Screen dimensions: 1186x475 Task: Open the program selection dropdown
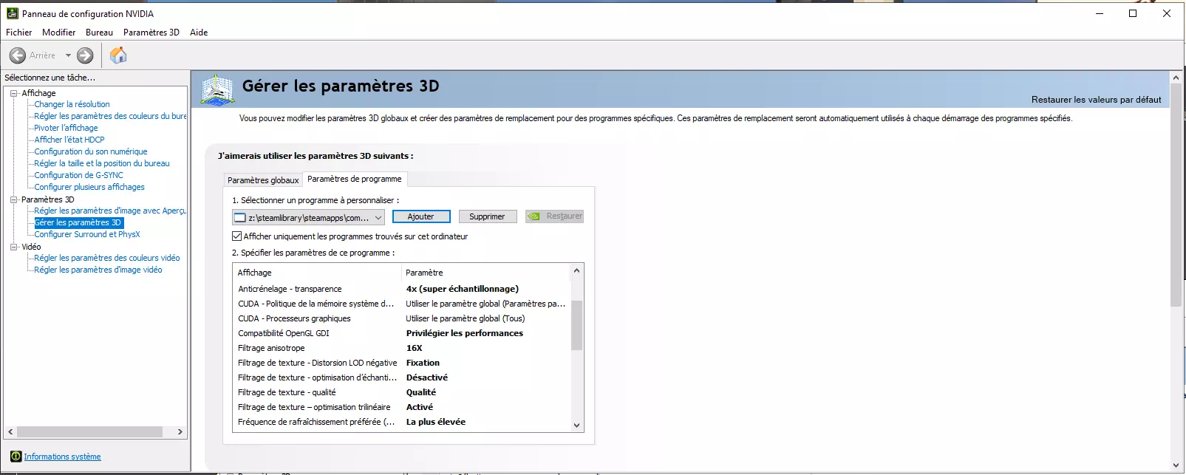[x=378, y=217]
